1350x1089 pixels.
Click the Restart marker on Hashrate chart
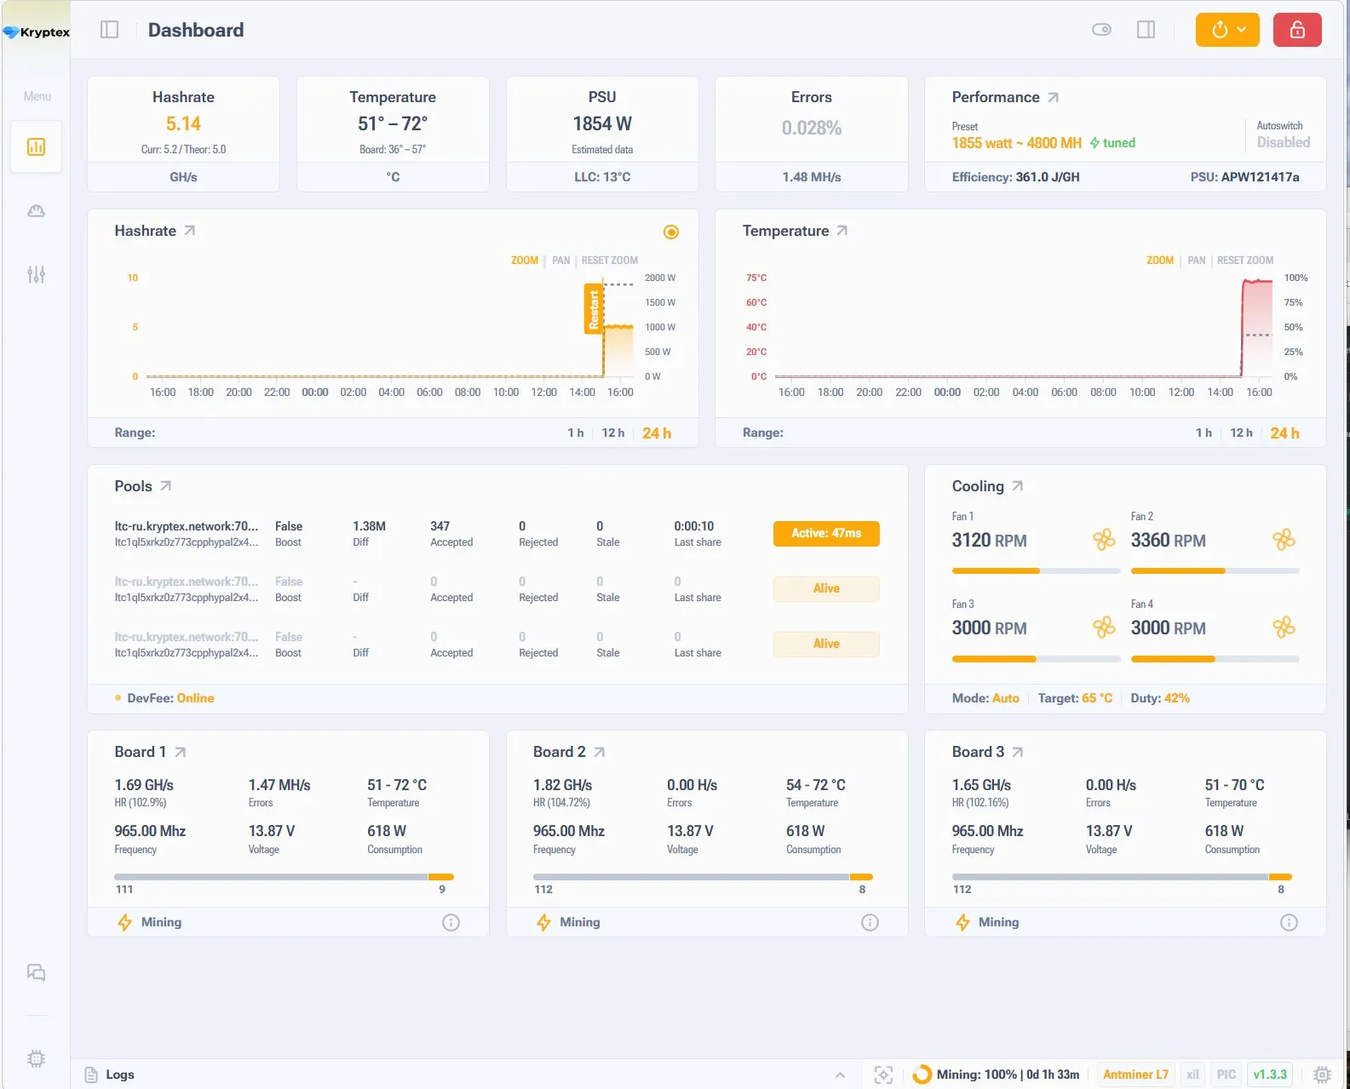(x=594, y=309)
